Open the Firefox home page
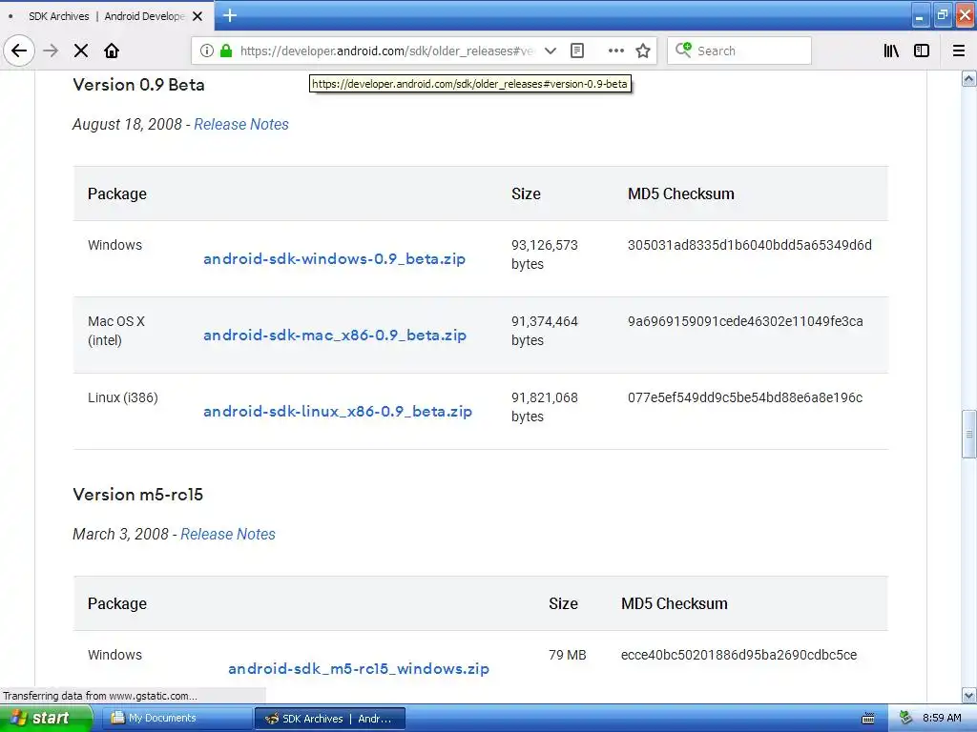Image resolution: width=977 pixels, height=732 pixels. [x=112, y=51]
